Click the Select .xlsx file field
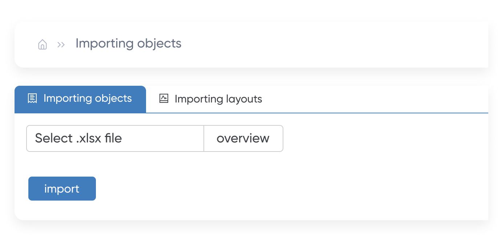The height and width of the screenshot is (238, 501). pyautogui.click(x=115, y=138)
